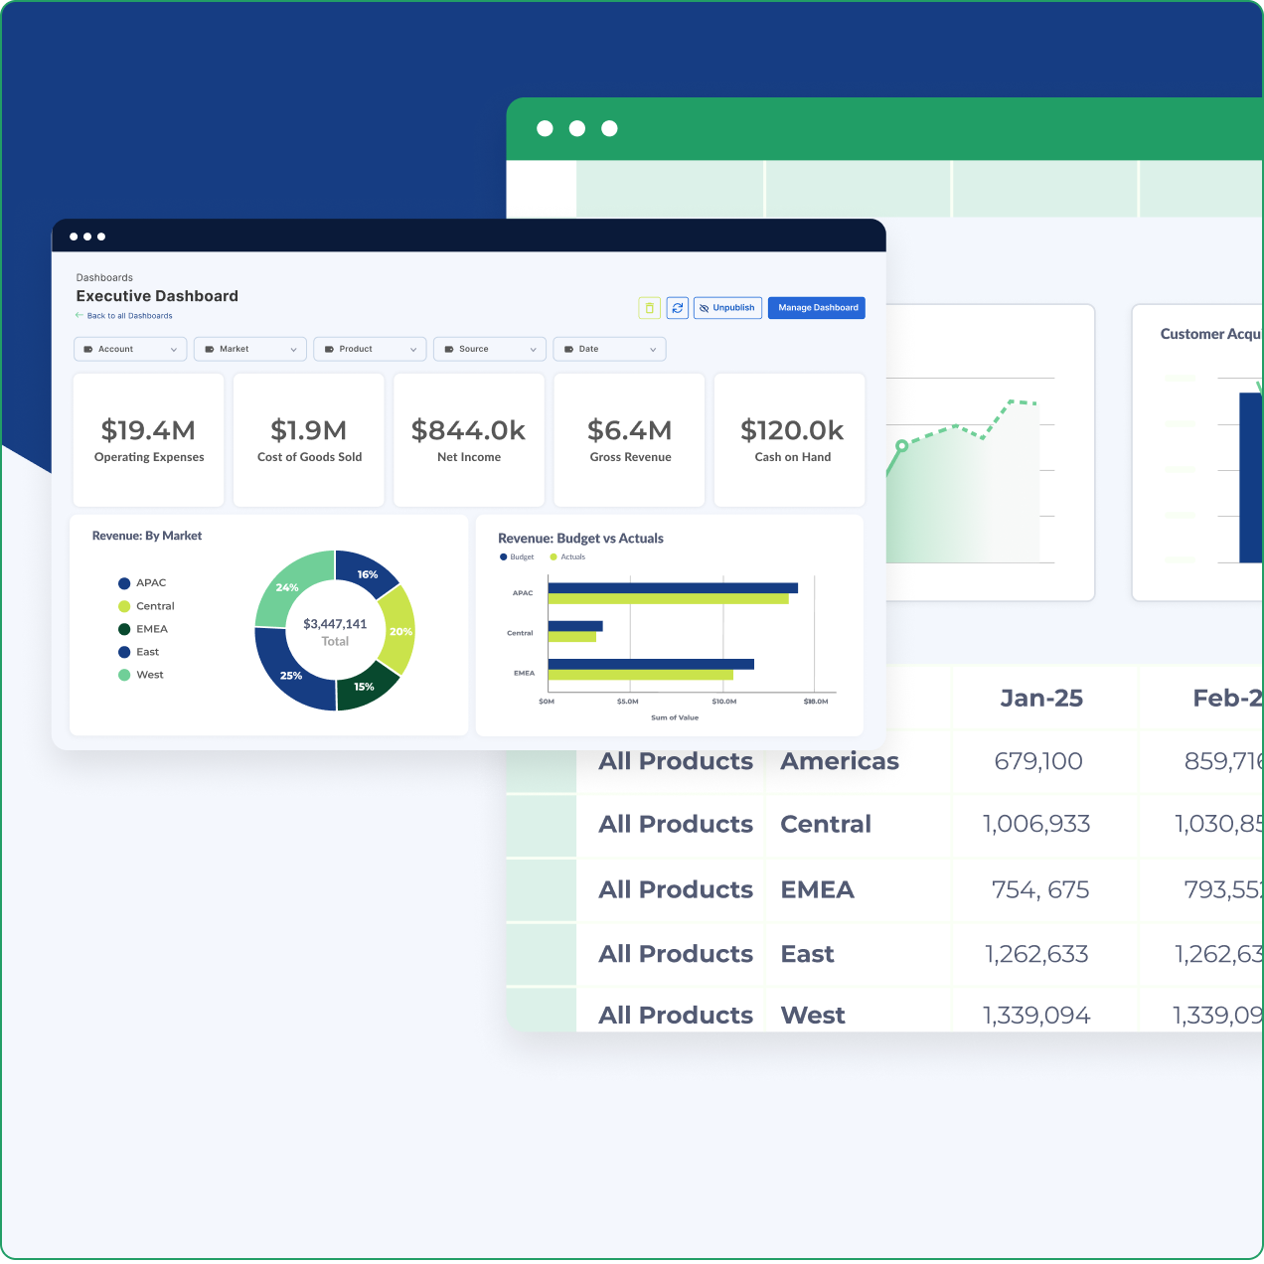Click All Products in the Americas row
The width and height of the screenshot is (1264, 1264).
(x=676, y=761)
